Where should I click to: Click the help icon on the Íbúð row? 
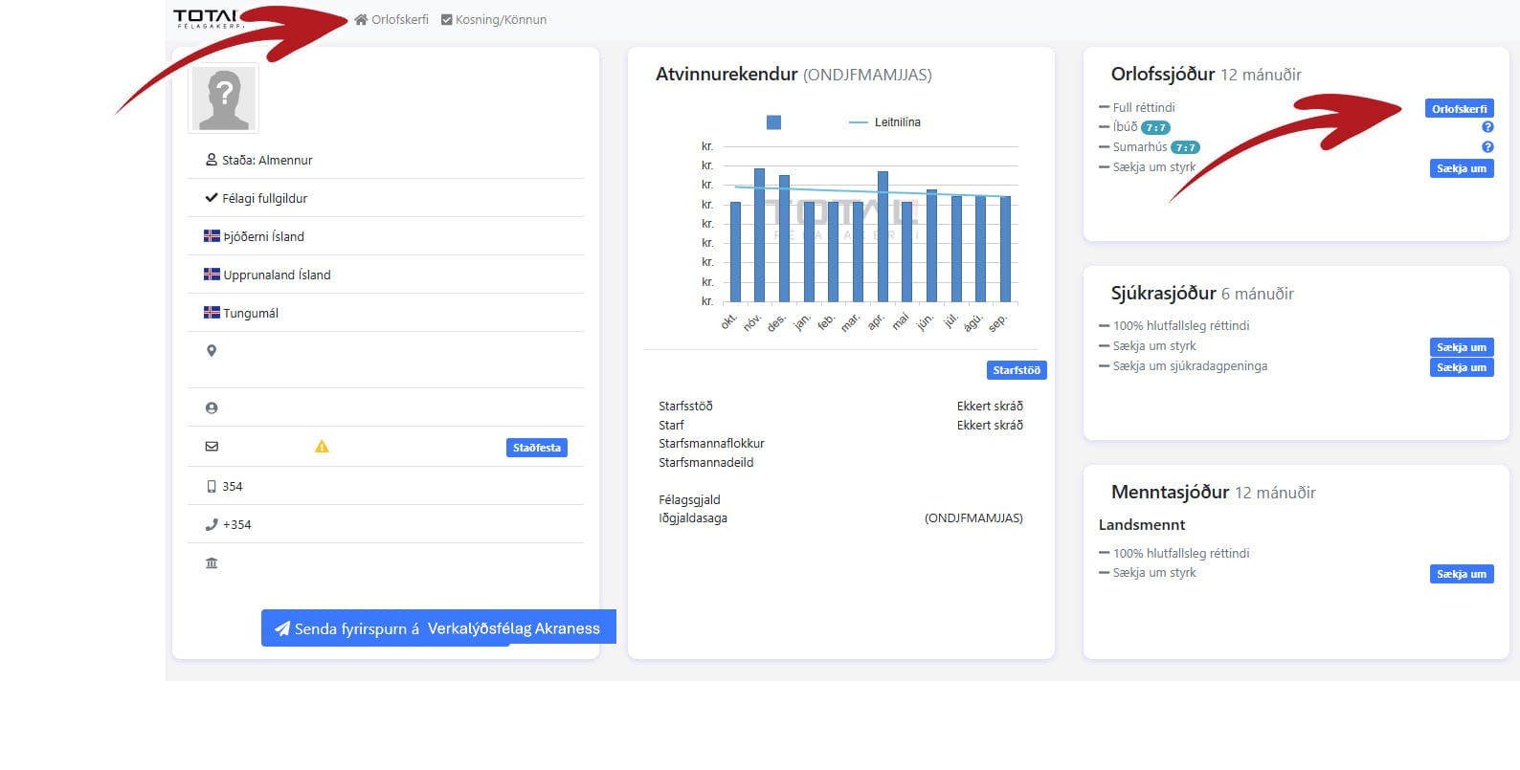[1487, 127]
